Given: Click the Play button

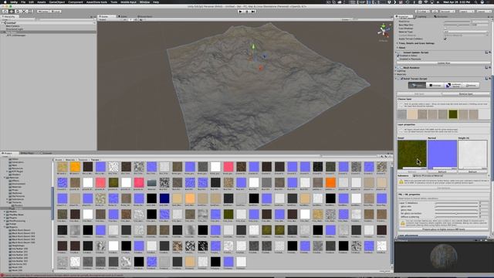Looking at the screenshot, I should click(x=241, y=12).
